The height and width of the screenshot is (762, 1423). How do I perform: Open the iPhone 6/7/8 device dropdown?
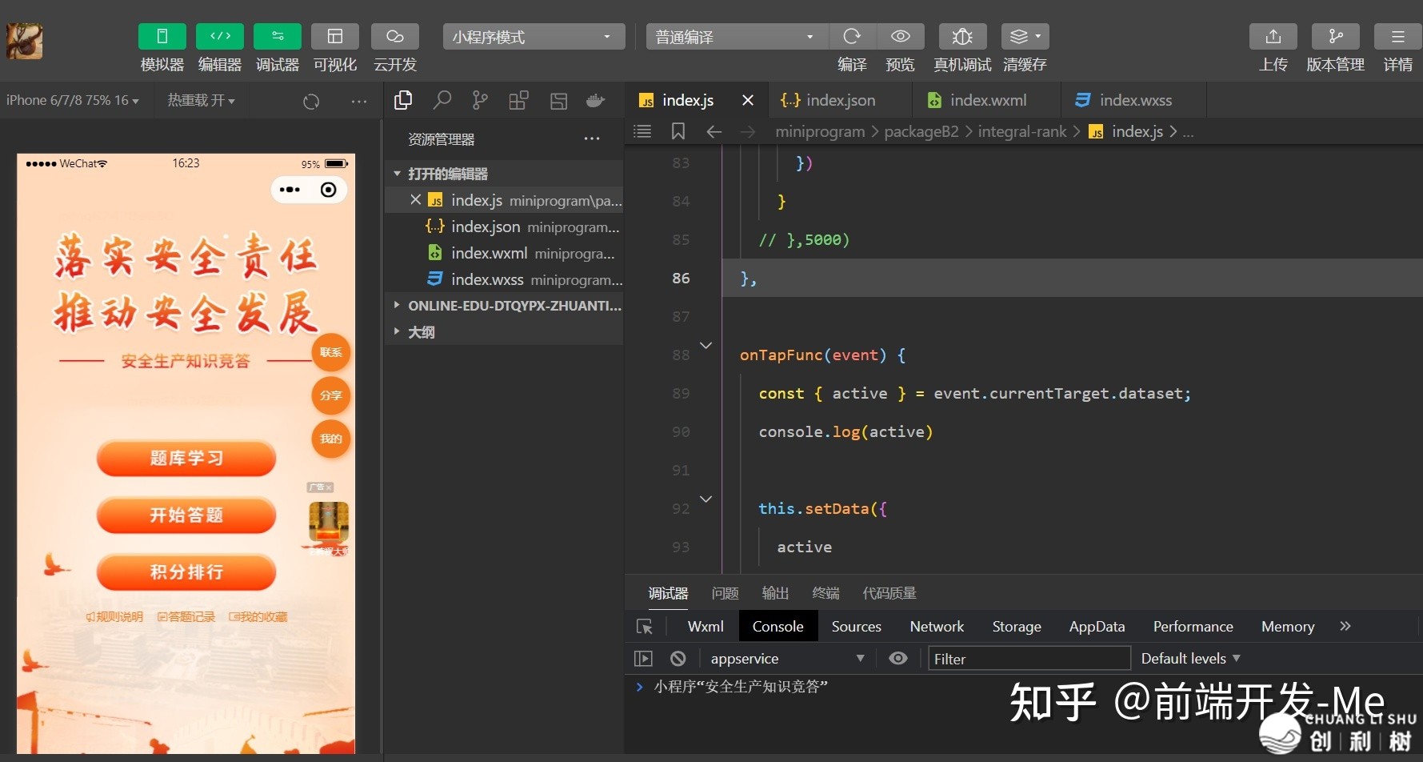click(x=73, y=100)
